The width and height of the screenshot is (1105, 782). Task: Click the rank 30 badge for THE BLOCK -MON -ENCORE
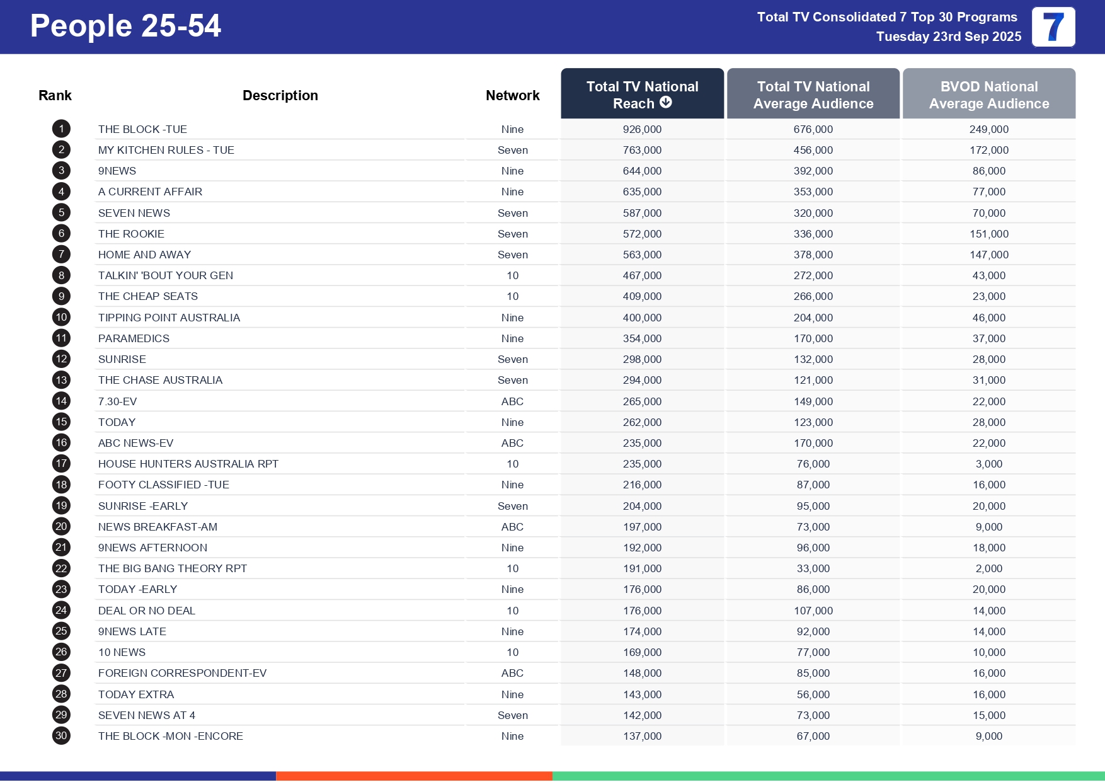tap(60, 736)
